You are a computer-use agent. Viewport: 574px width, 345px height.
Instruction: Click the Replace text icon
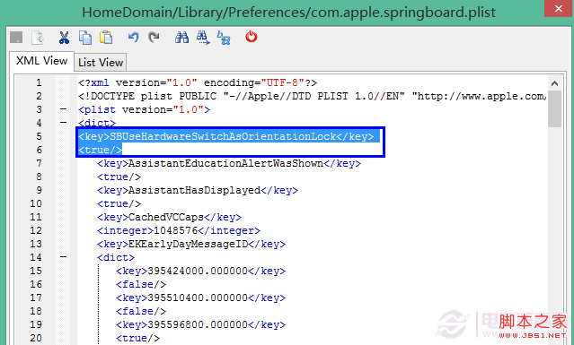click(x=224, y=38)
